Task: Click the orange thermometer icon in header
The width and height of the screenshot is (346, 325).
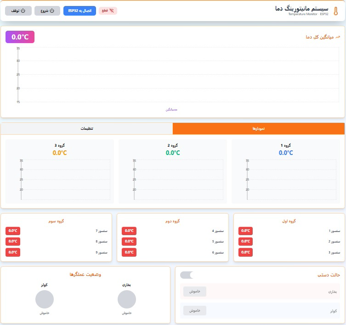Action: pyautogui.click(x=335, y=11)
